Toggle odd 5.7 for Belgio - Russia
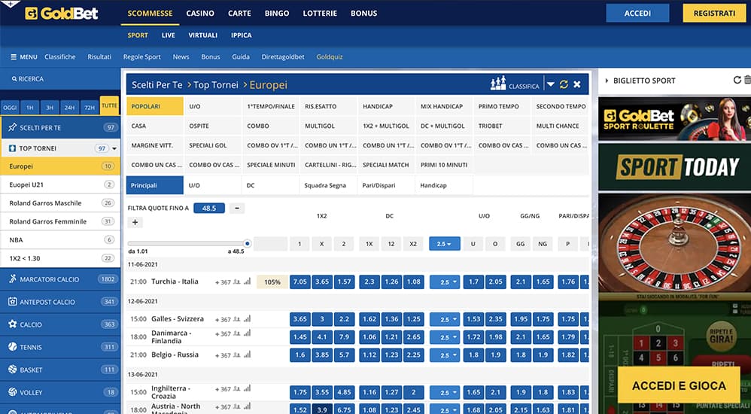The width and height of the screenshot is (751, 414). (344, 355)
